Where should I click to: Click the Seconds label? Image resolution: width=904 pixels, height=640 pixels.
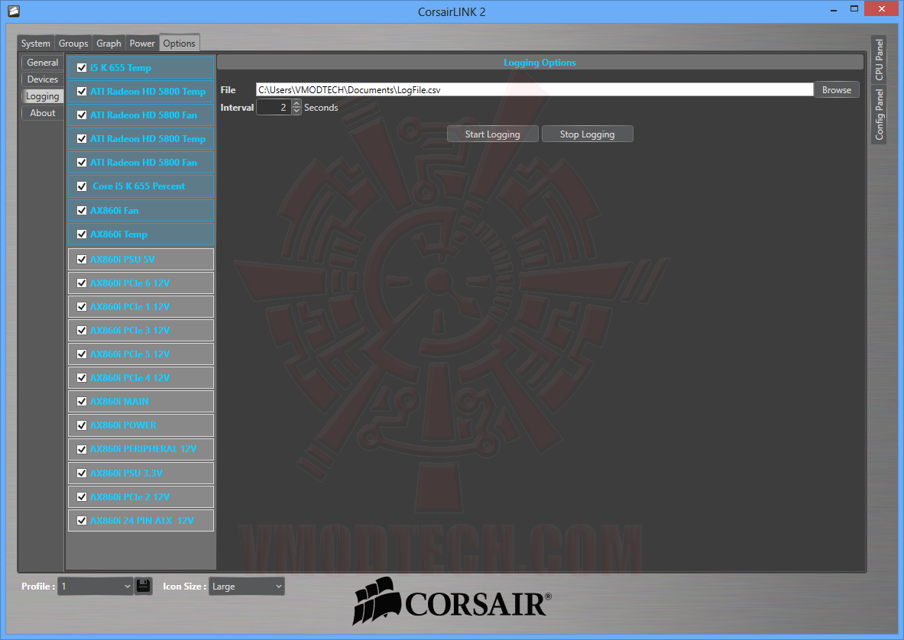tap(321, 108)
